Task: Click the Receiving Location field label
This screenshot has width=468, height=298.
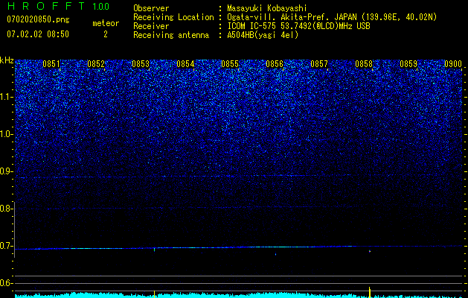Action: click(x=173, y=17)
